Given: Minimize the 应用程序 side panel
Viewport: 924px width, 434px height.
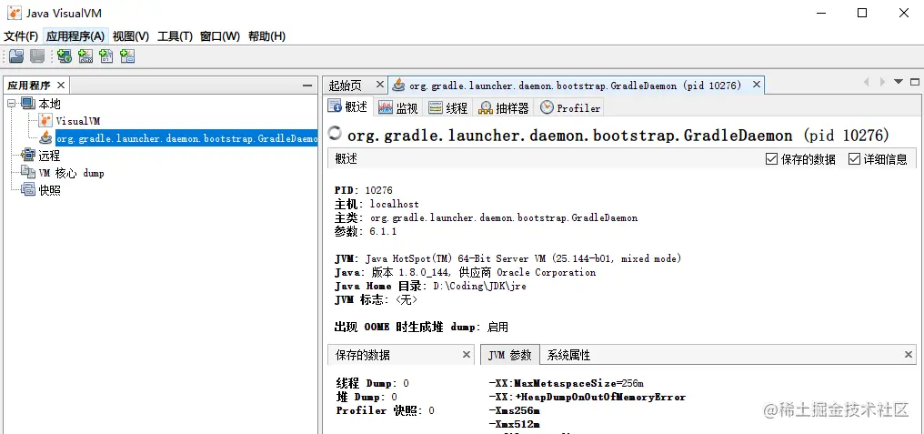Looking at the screenshot, I should click(307, 86).
